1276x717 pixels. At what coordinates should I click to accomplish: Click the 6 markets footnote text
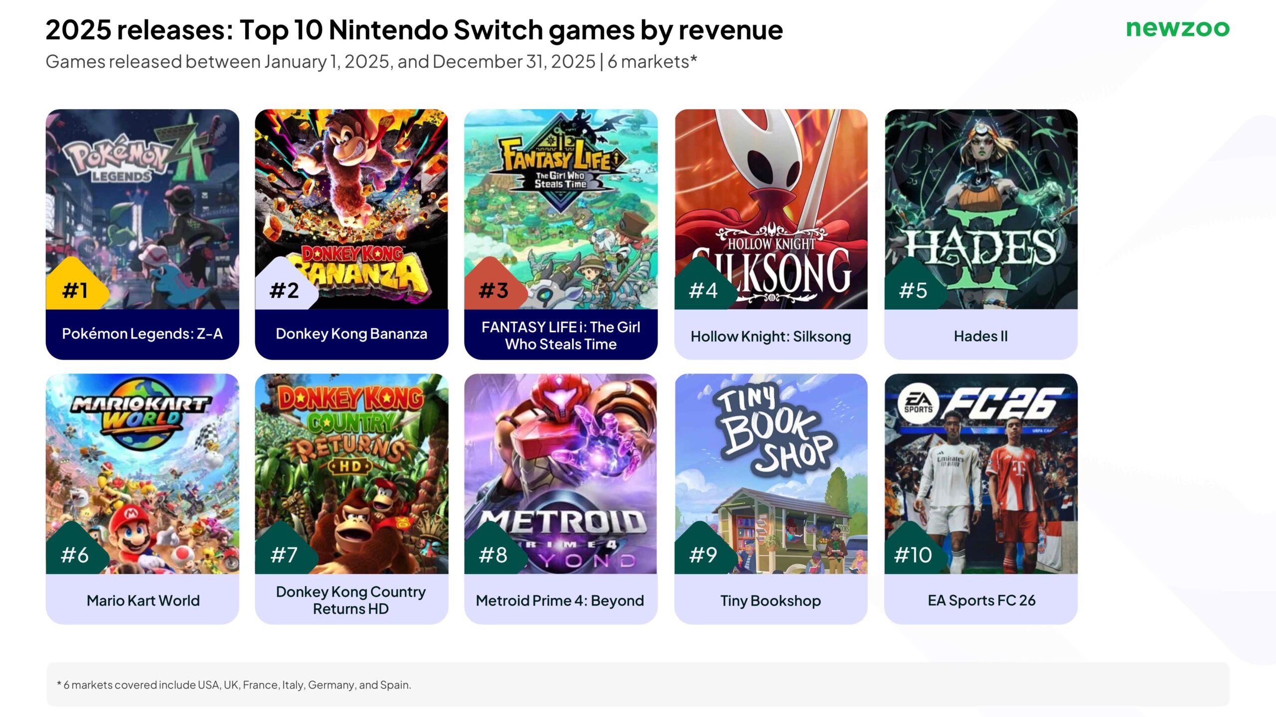234,685
